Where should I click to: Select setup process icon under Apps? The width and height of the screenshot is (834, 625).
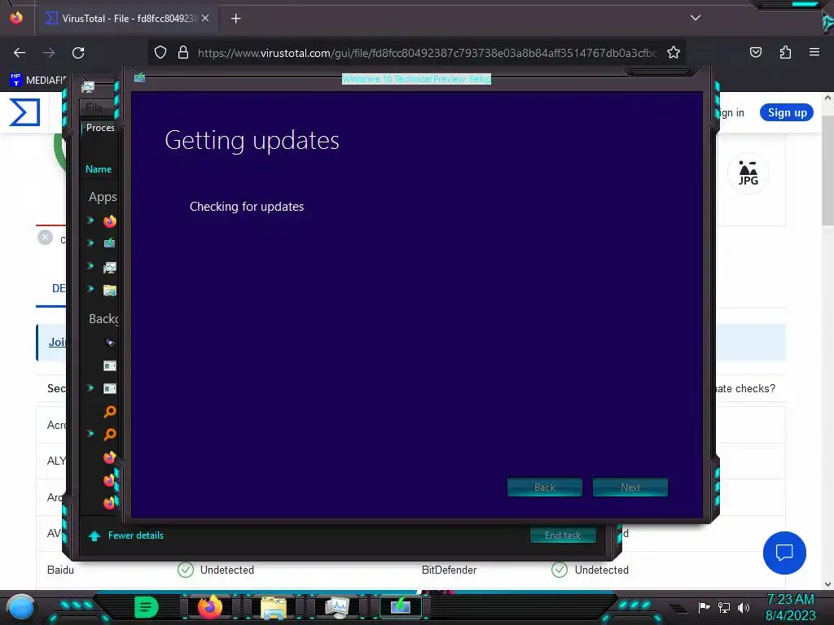click(110, 243)
